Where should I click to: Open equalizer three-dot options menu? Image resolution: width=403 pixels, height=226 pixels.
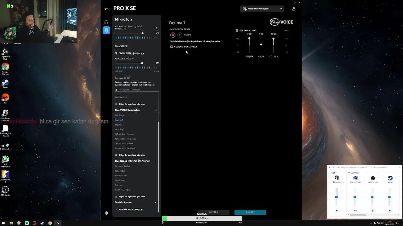coord(287,30)
